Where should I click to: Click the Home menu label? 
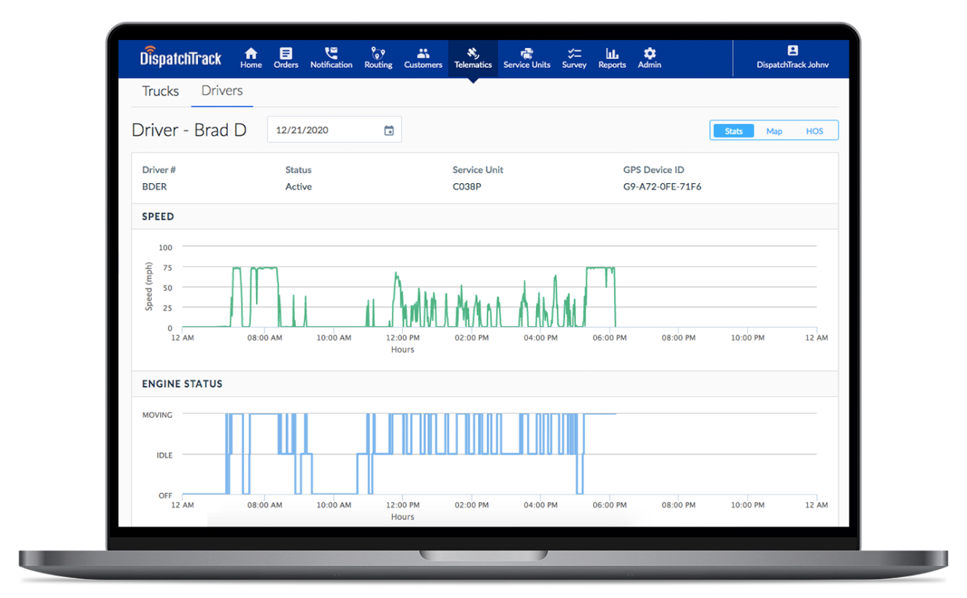click(x=251, y=65)
